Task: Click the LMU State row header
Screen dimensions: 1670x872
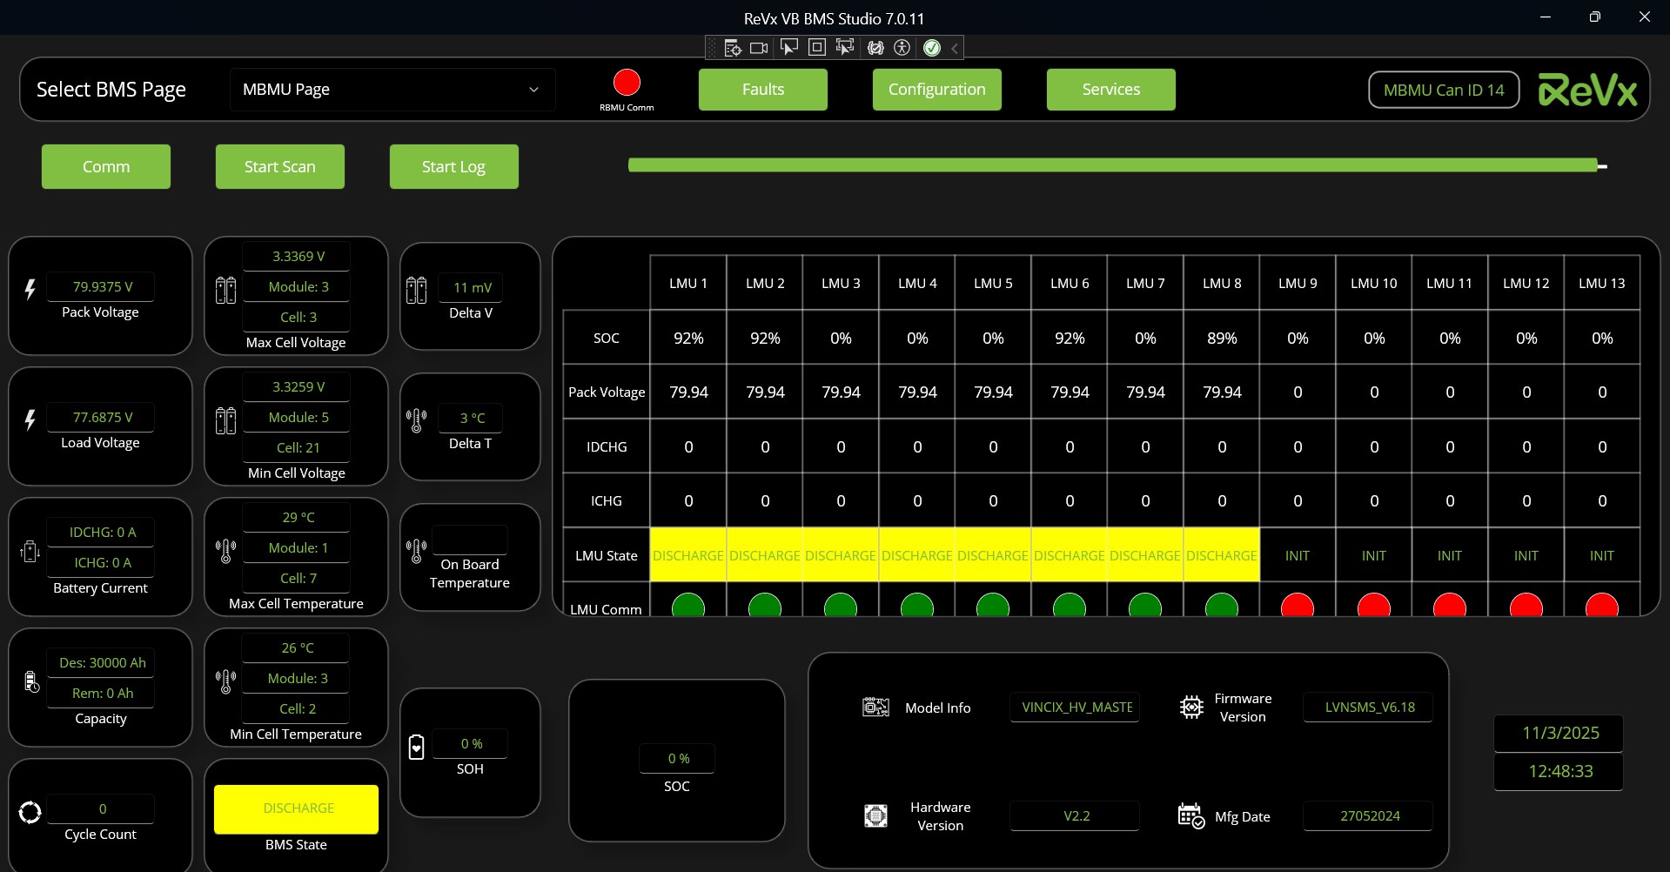Action: 607,554
